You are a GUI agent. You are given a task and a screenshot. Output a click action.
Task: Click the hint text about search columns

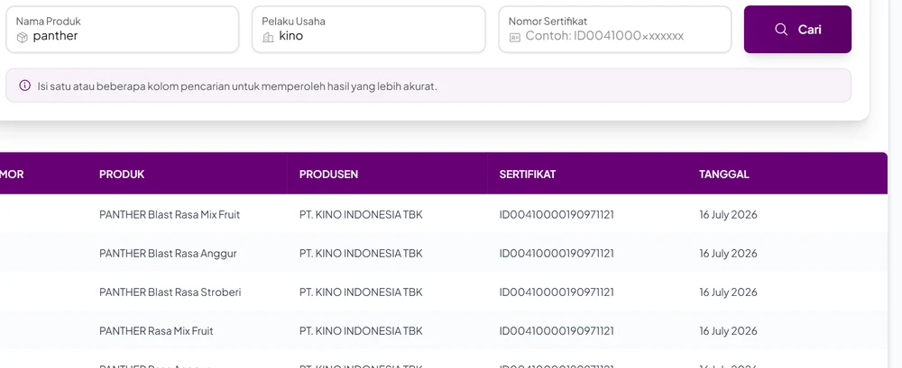coord(237,86)
